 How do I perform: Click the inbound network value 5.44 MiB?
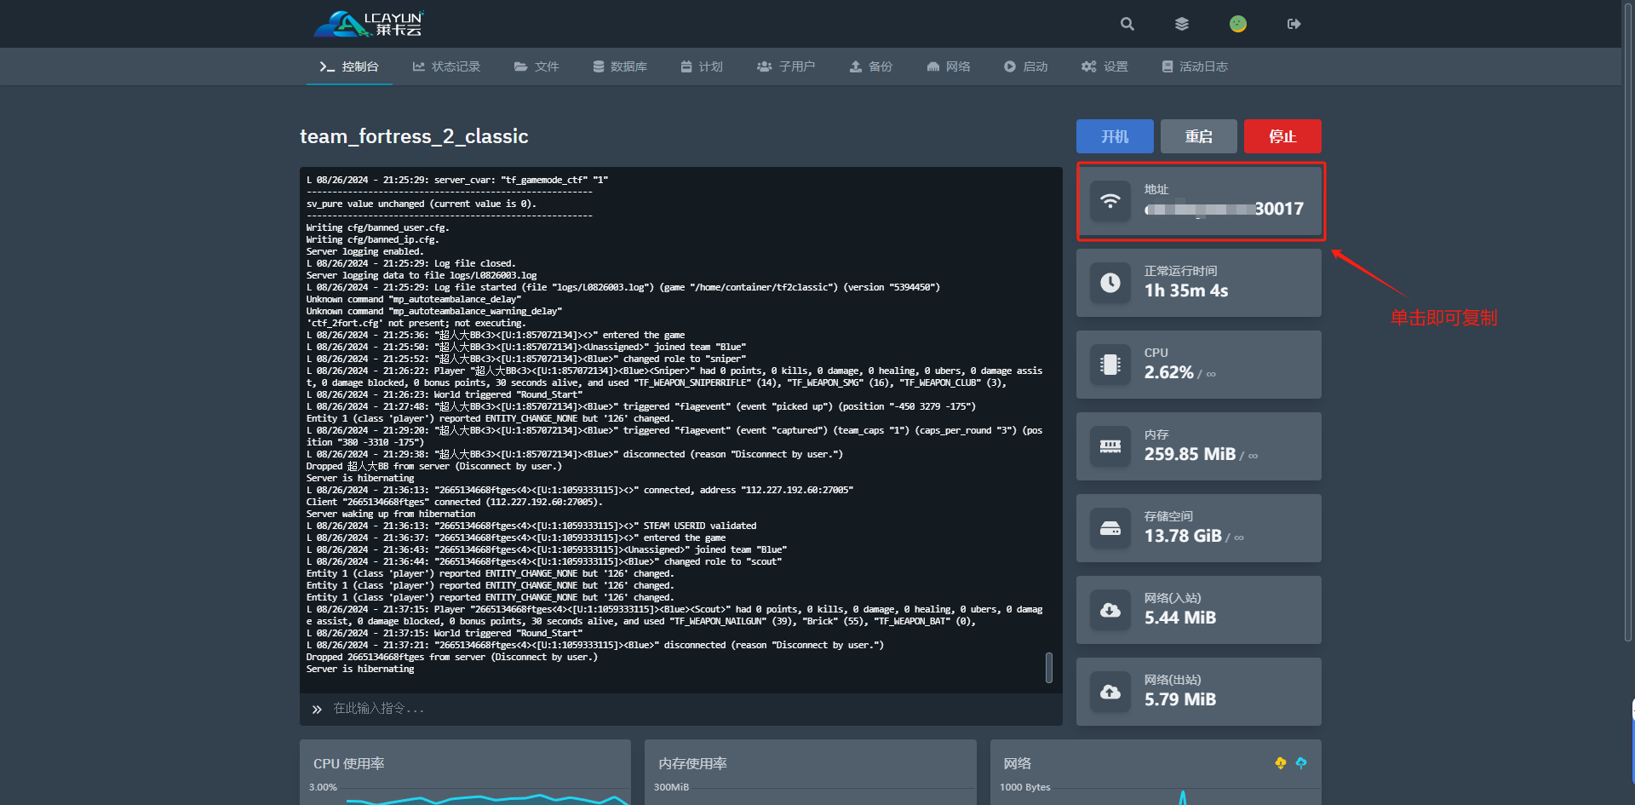1180,618
